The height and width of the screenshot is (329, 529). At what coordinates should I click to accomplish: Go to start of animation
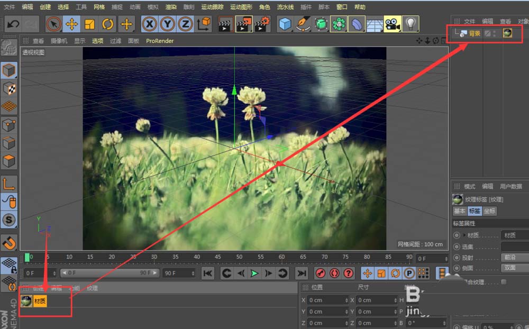pyautogui.click(x=208, y=273)
